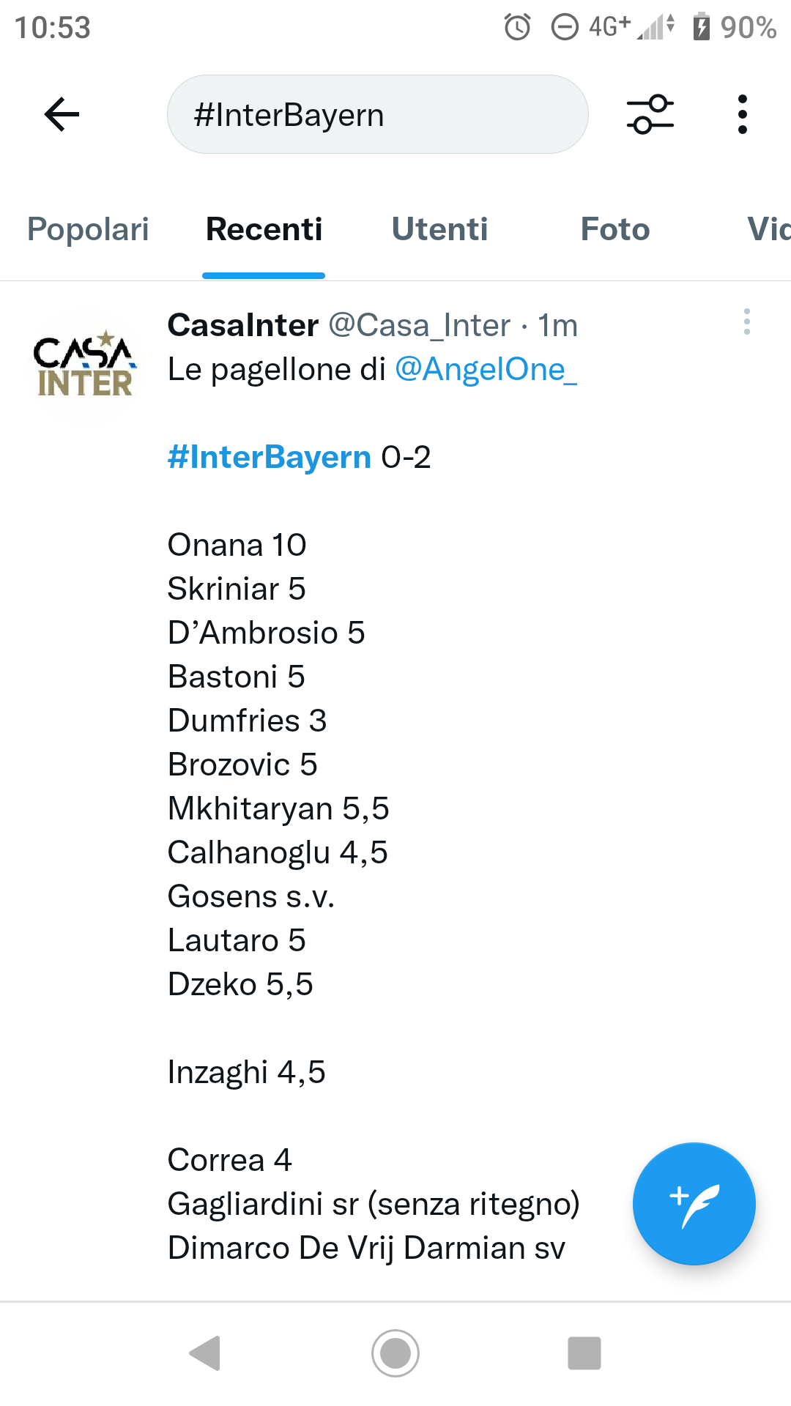
Task: Tap the Android back navigation button
Action: tap(205, 1353)
